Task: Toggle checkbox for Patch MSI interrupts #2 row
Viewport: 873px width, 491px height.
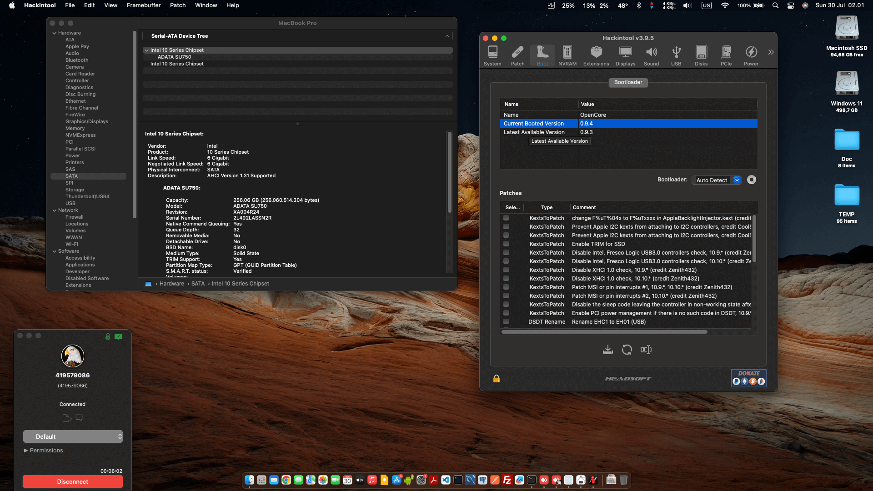Action: [x=506, y=296]
